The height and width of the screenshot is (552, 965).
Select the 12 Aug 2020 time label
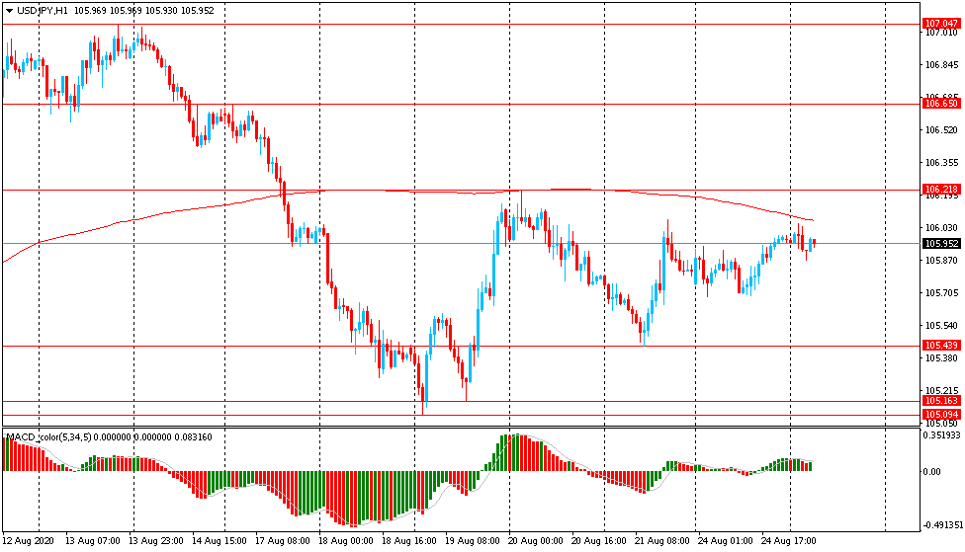click(28, 541)
